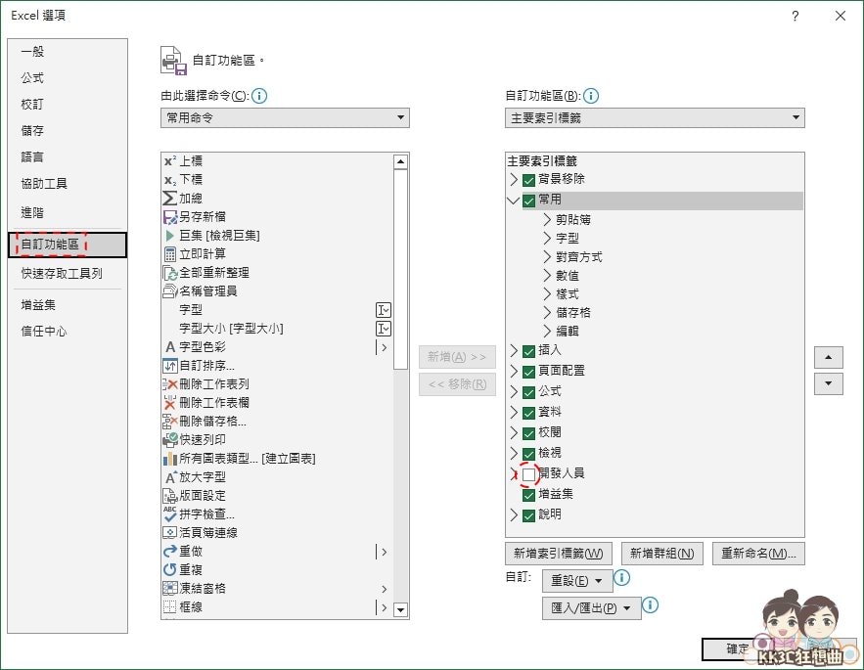Select the 刪除工作表列 icon

[x=170, y=384]
